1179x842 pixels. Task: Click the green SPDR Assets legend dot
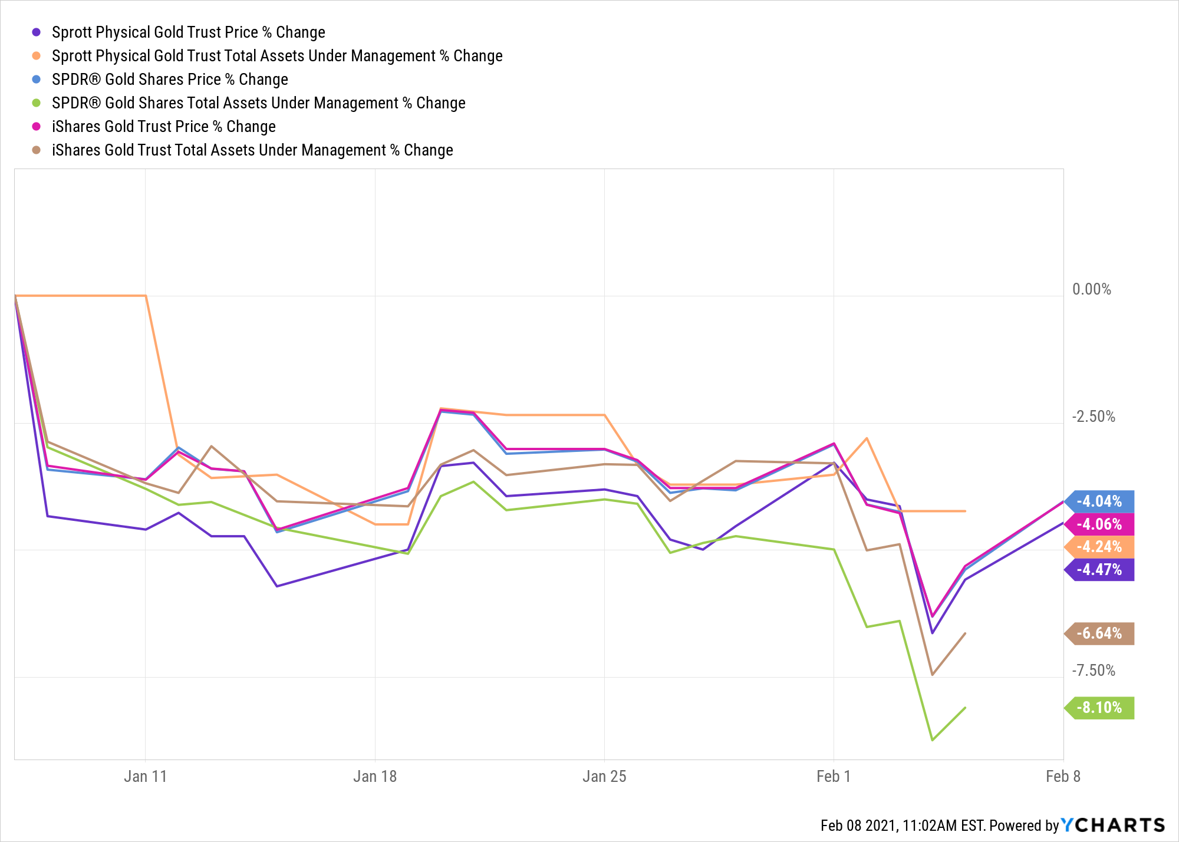point(37,103)
